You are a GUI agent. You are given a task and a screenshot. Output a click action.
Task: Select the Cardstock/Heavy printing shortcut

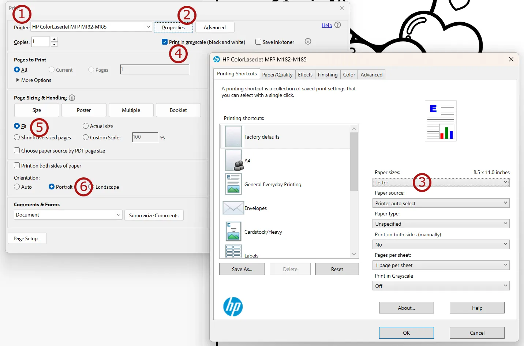[263, 232]
